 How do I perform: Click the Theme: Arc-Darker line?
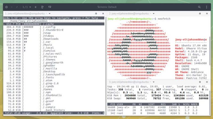click(x=191, y=75)
